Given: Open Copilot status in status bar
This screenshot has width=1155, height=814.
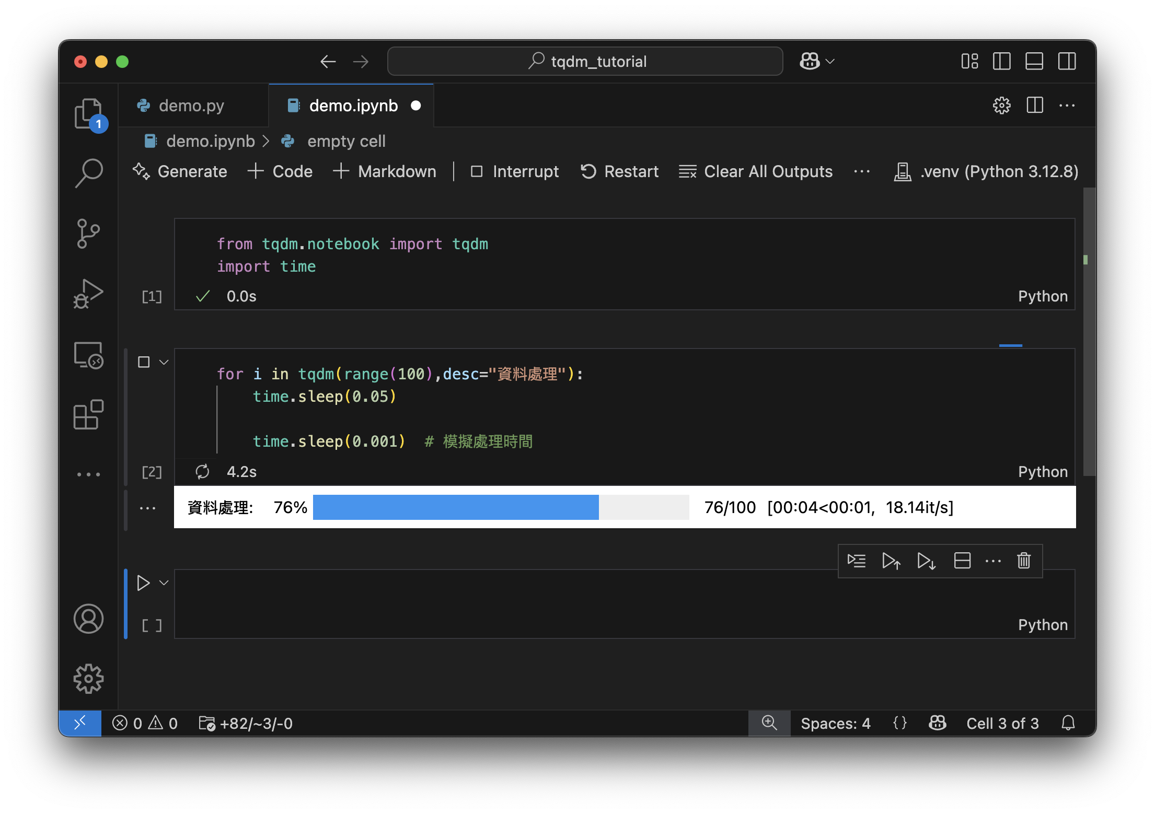Looking at the screenshot, I should pos(938,723).
